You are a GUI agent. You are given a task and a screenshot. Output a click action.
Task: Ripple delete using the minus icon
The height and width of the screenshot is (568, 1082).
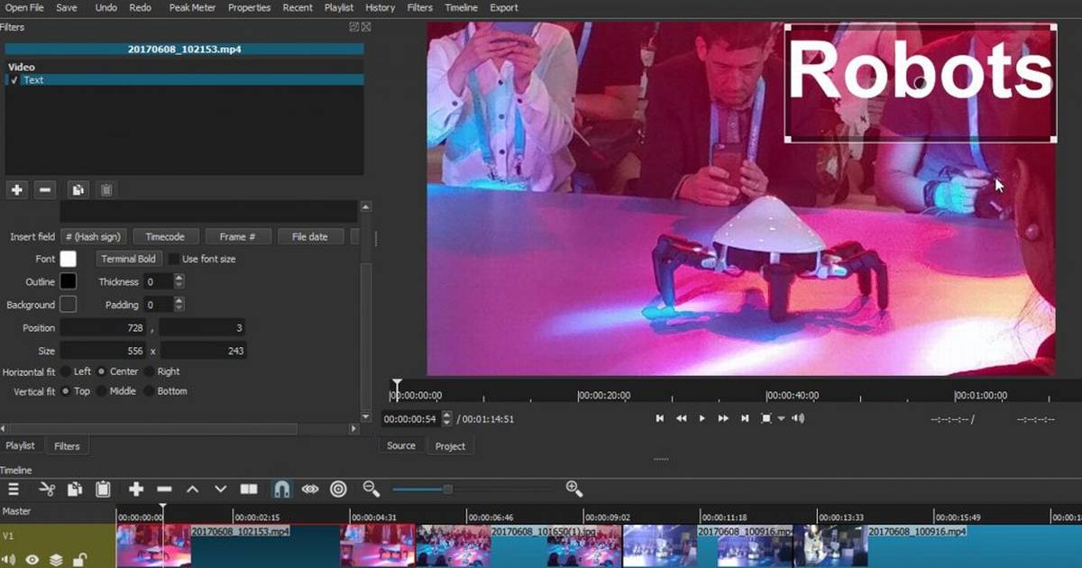(164, 490)
